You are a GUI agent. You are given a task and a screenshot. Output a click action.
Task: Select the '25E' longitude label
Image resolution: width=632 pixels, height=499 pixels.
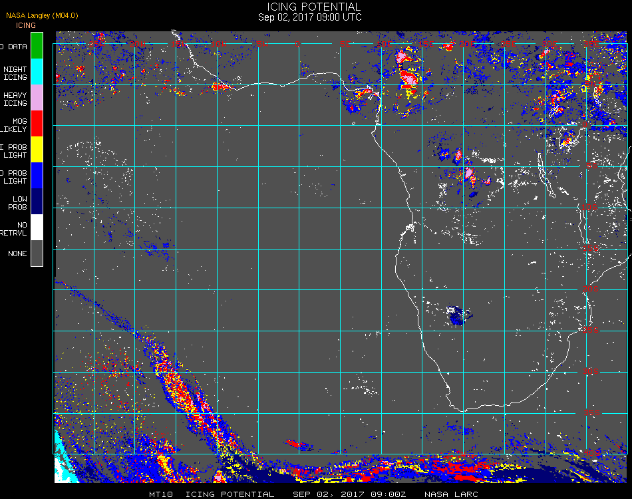point(509,43)
